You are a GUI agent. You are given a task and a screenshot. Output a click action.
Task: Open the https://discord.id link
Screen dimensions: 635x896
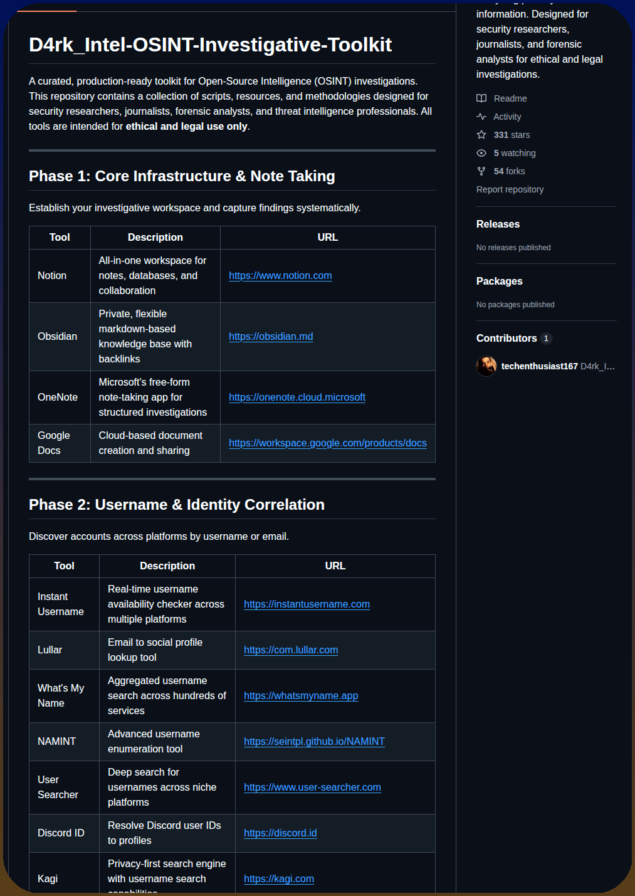[x=280, y=833]
